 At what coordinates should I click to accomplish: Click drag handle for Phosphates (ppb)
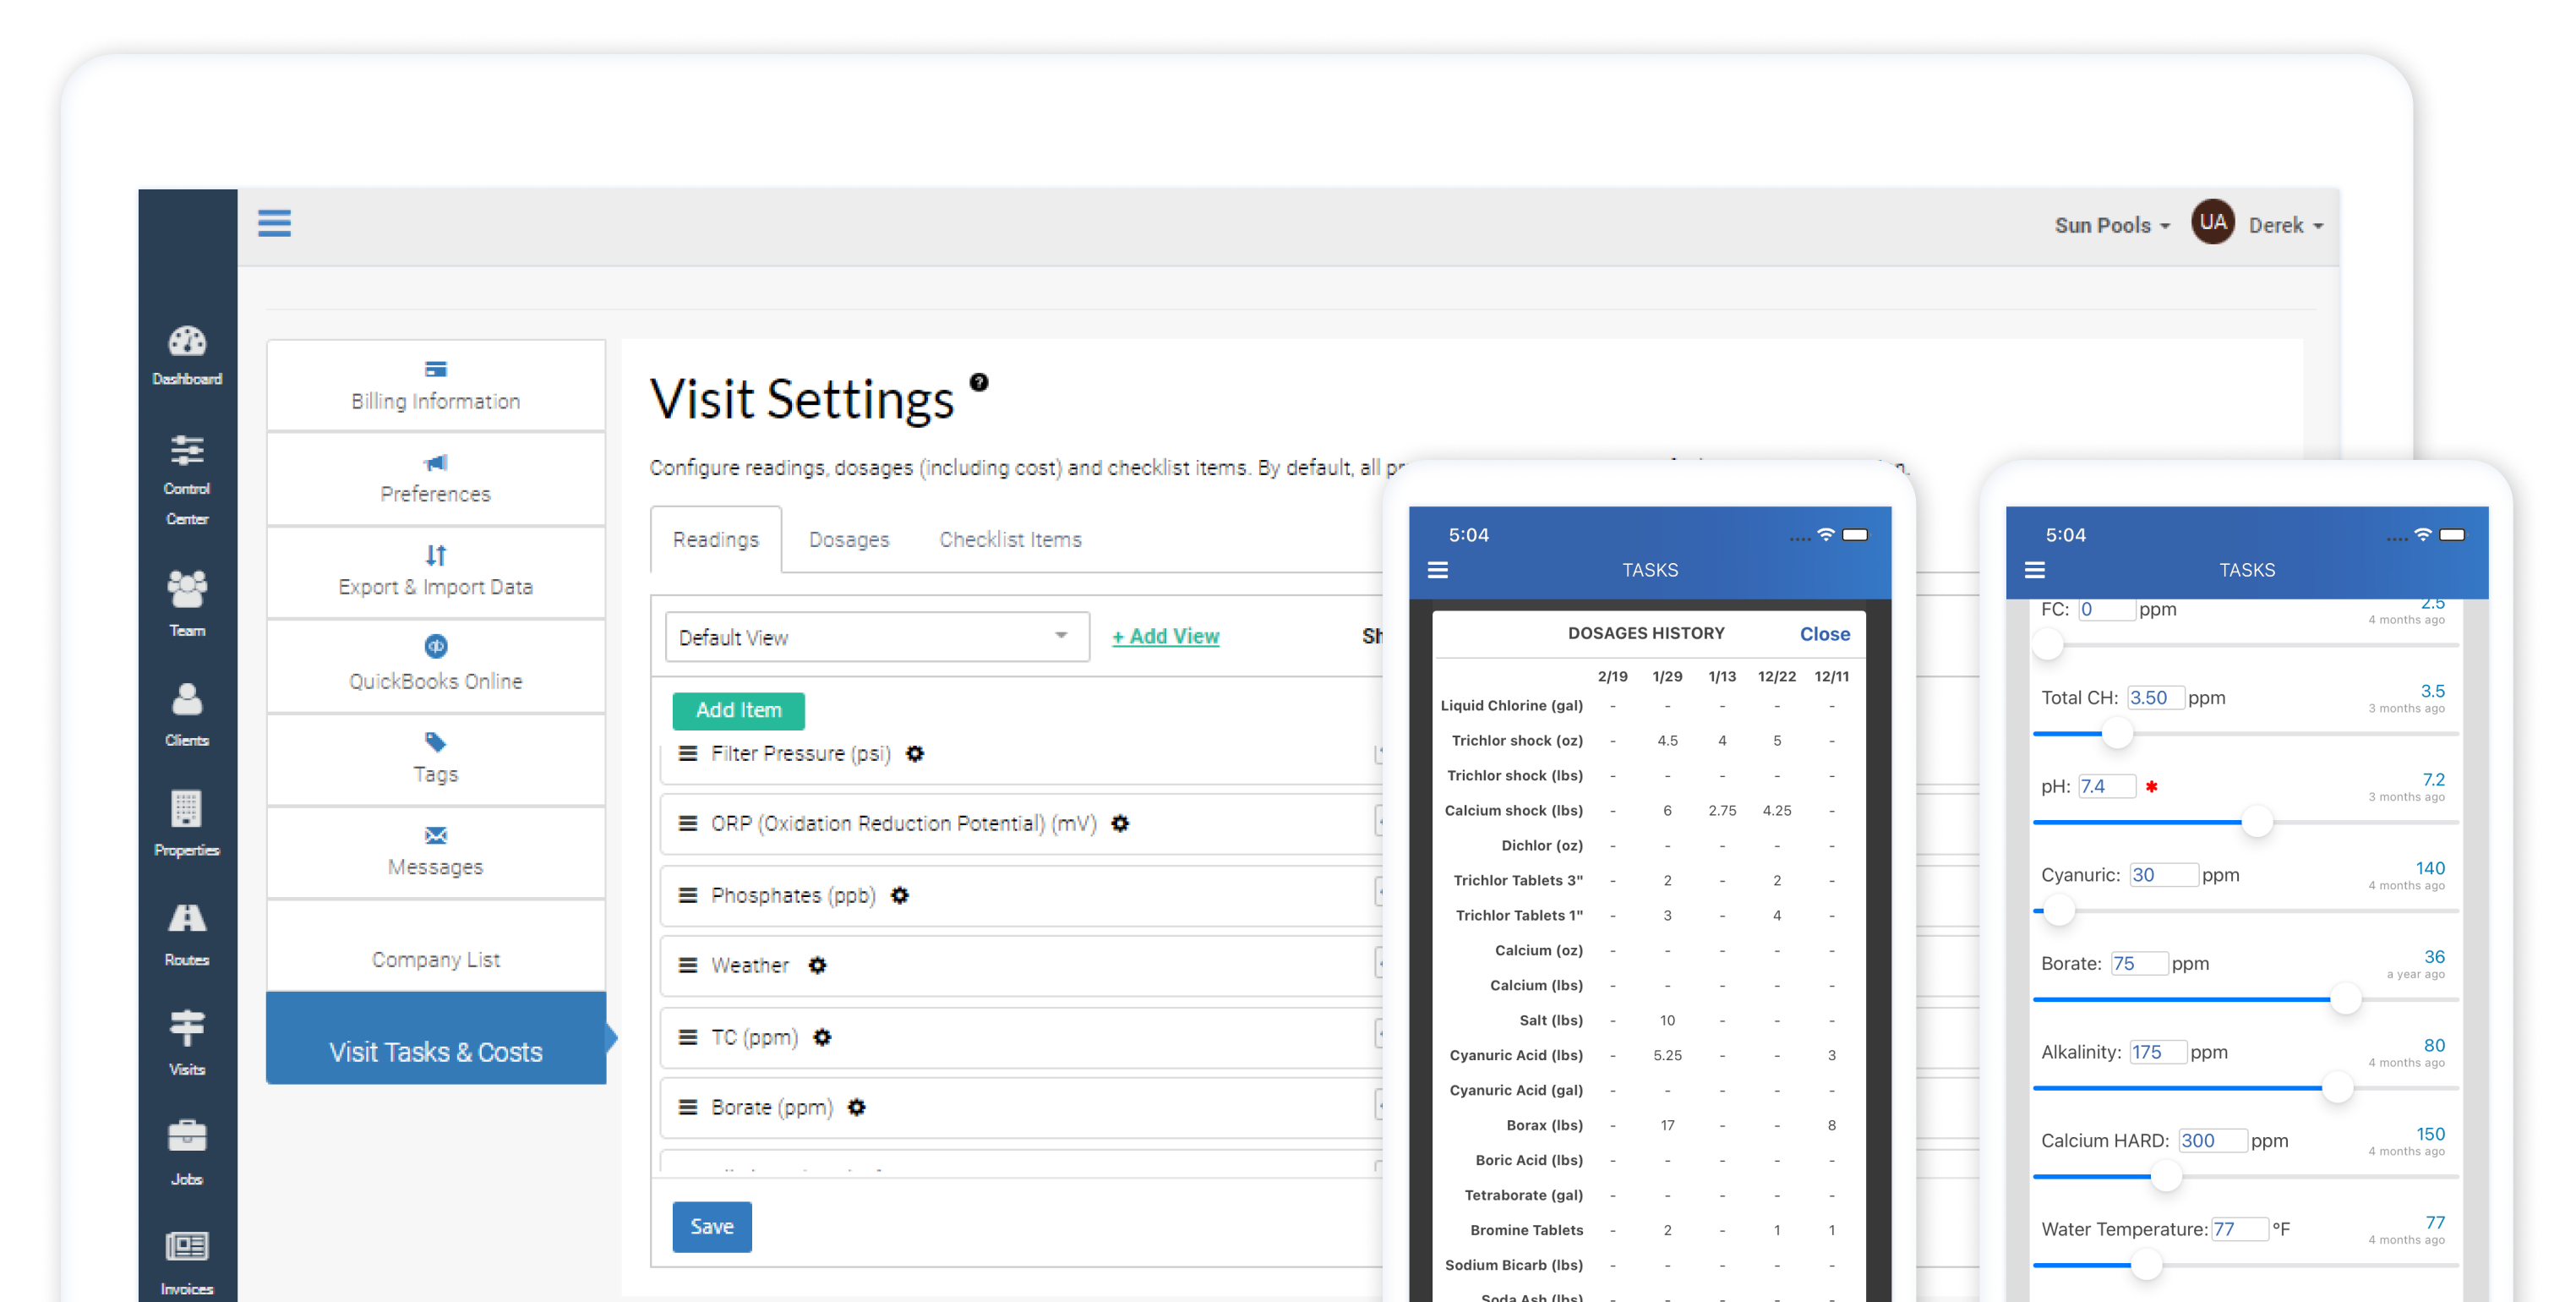click(x=688, y=896)
